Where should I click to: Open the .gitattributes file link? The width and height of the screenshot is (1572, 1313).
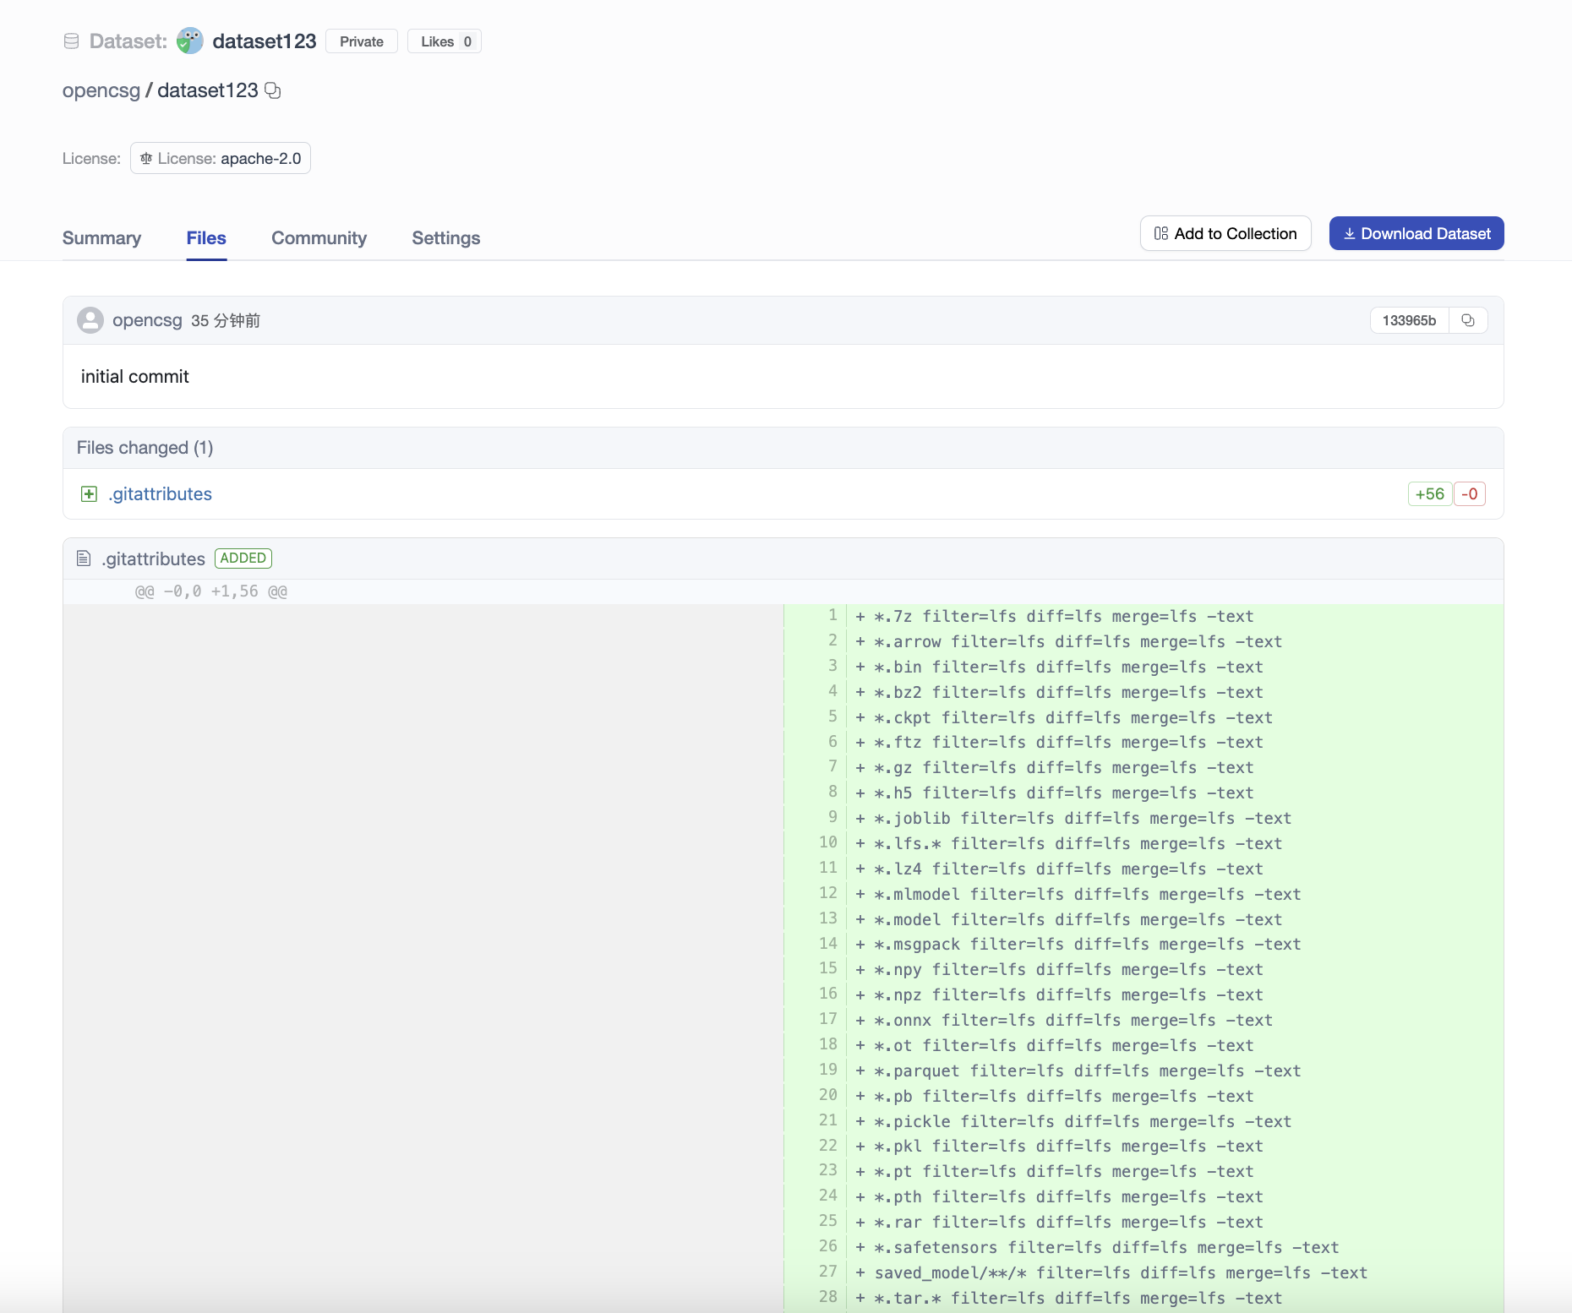click(x=160, y=494)
